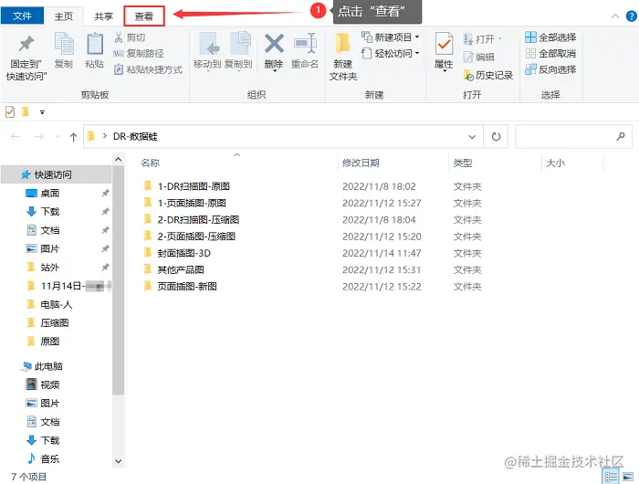Open History (历史记录) in ribbon
This screenshot has height=484, width=639.
488,75
